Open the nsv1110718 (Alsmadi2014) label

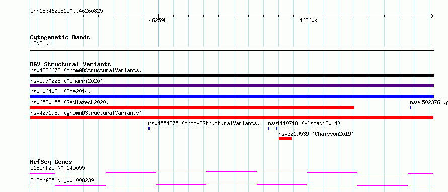(x=304, y=123)
